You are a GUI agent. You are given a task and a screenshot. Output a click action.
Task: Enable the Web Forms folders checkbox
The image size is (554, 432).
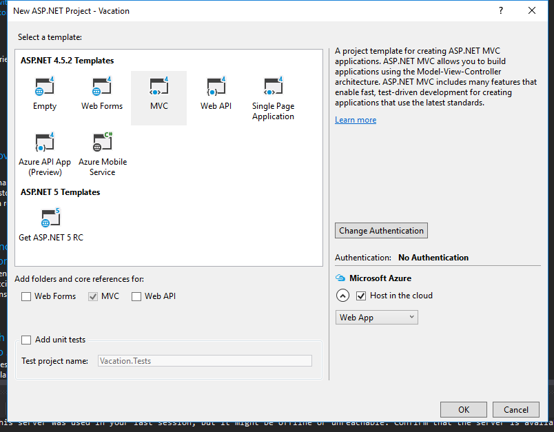(x=26, y=296)
